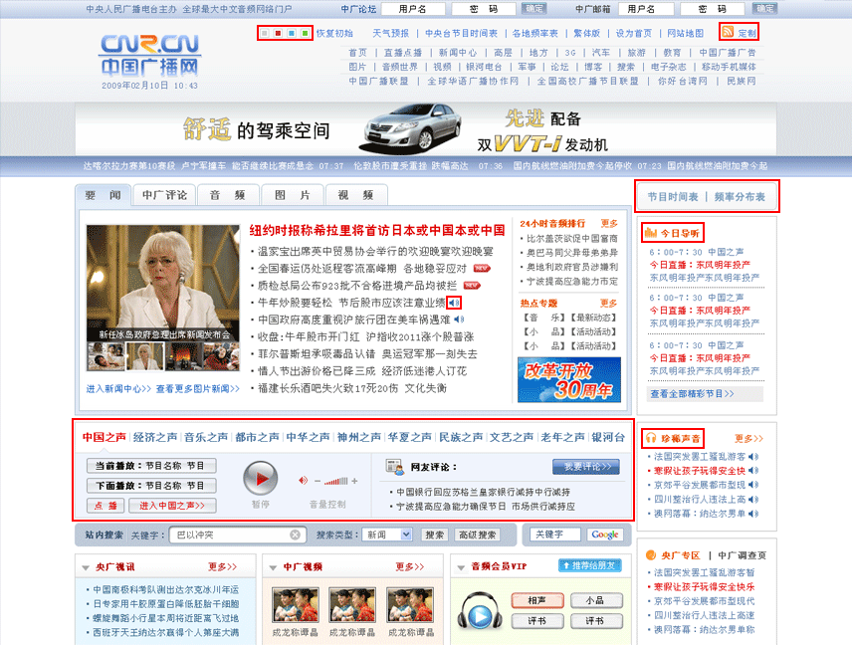Image resolution: width=852 pixels, height=645 pixels.
Task: Click the 推荐给朋友 button
Action: [590, 565]
